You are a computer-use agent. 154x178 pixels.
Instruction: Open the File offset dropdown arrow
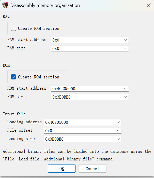pos(118,131)
